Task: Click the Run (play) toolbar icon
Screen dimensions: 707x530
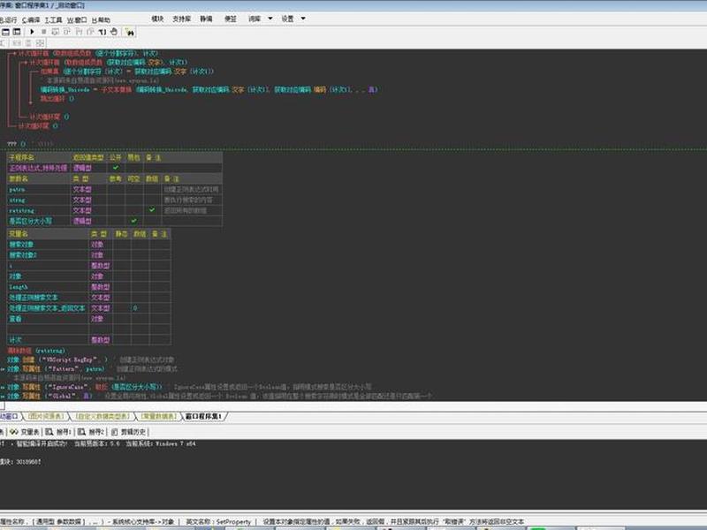Action: 32,32
